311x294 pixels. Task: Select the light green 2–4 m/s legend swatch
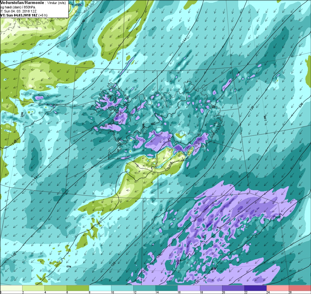coord(33,288)
